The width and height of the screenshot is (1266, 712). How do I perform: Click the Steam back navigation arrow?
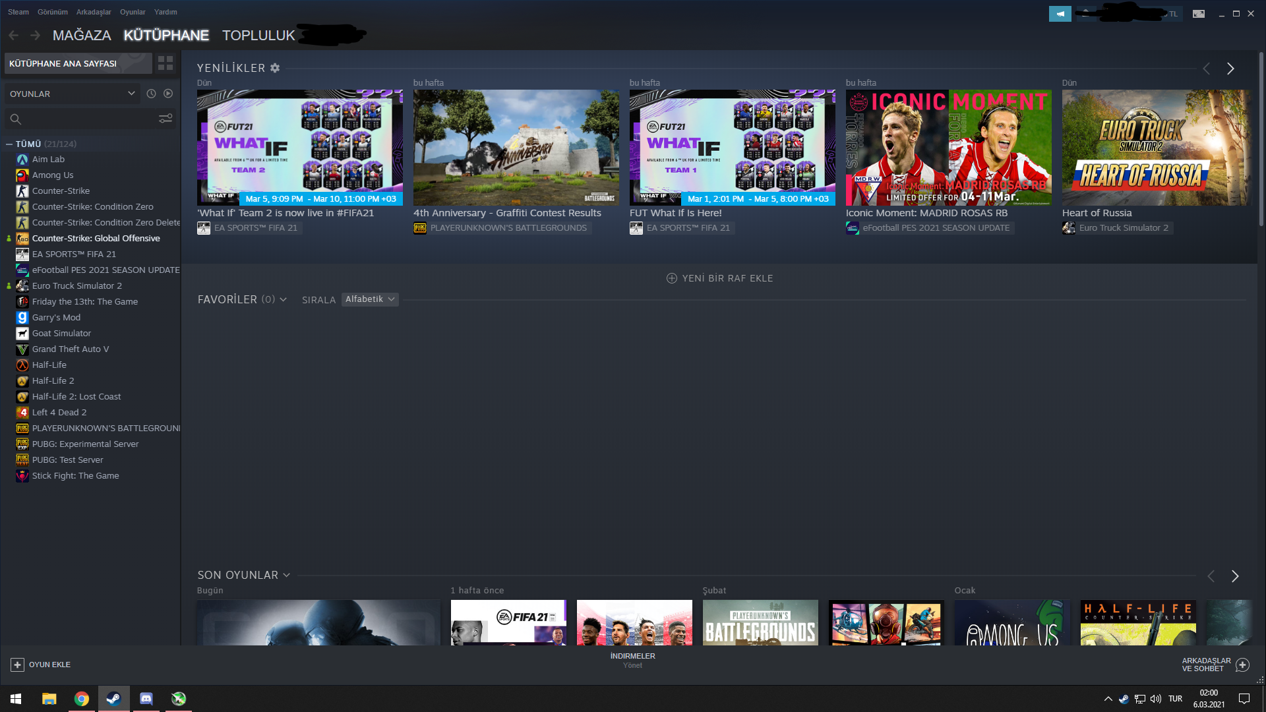point(14,35)
